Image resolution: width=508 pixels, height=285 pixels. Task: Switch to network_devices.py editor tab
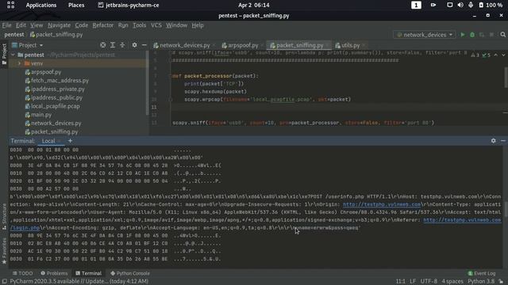pyautogui.click(x=184, y=45)
